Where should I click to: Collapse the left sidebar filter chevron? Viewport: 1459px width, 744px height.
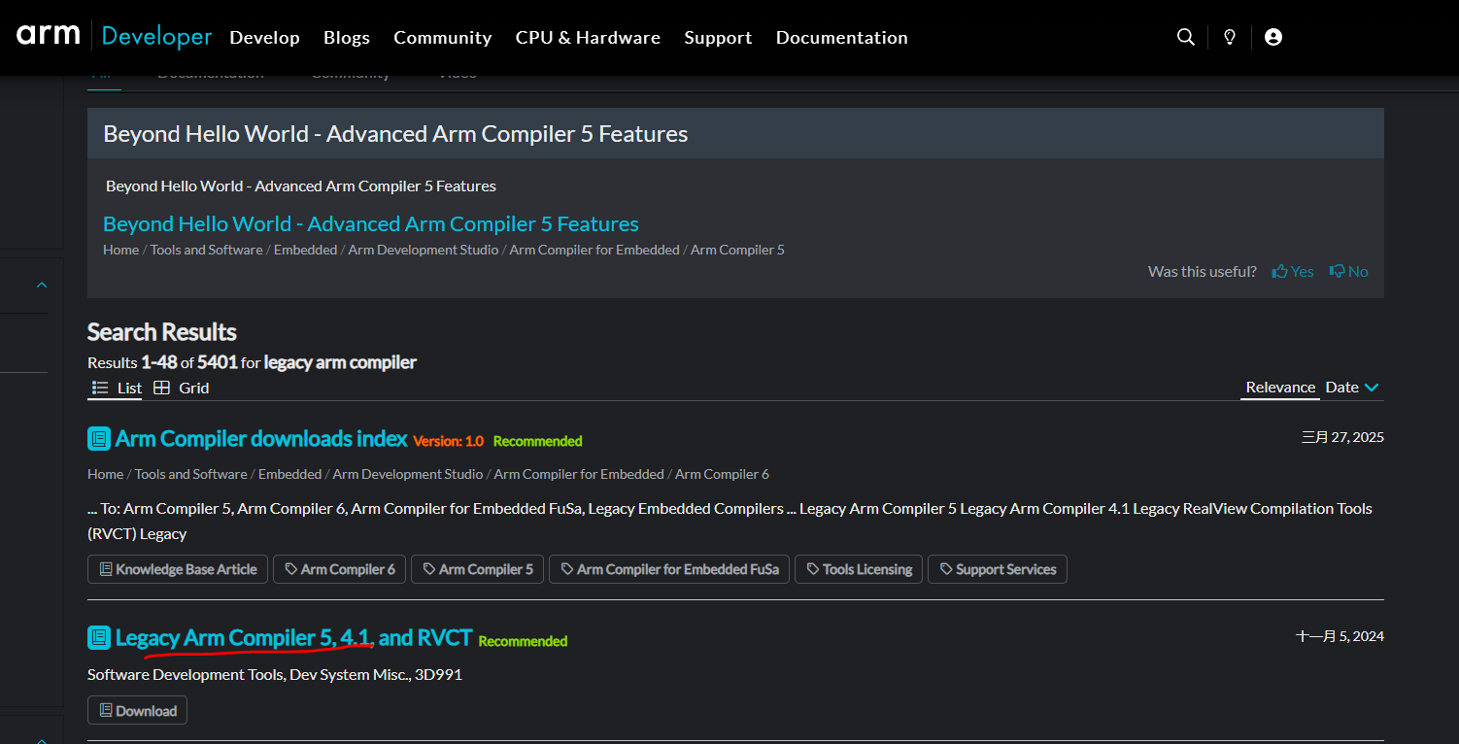[x=42, y=285]
